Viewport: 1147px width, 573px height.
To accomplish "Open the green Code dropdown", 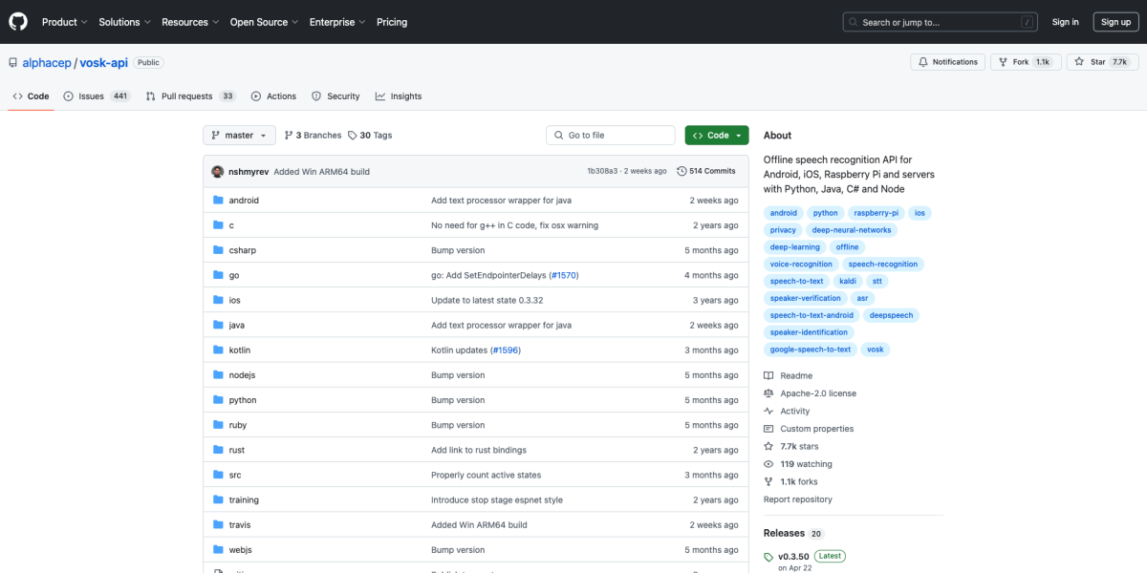I will 716,136.
